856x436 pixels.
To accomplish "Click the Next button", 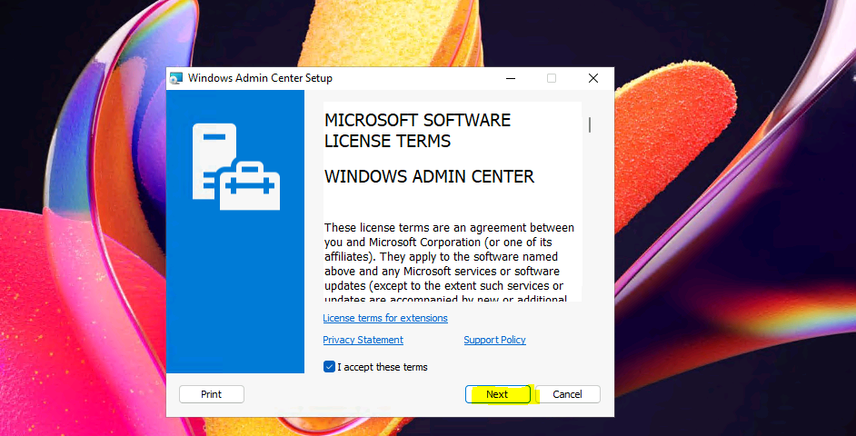I will point(497,394).
